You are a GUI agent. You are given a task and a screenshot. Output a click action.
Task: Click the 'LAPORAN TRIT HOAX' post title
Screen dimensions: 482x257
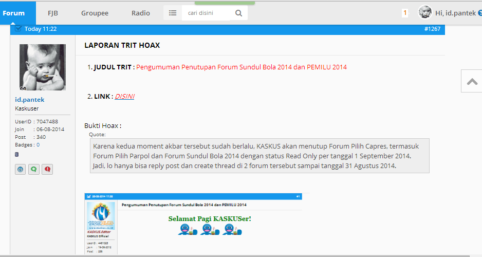point(122,45)
